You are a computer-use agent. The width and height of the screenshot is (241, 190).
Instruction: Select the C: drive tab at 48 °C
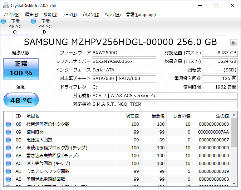tap(15, 26)
